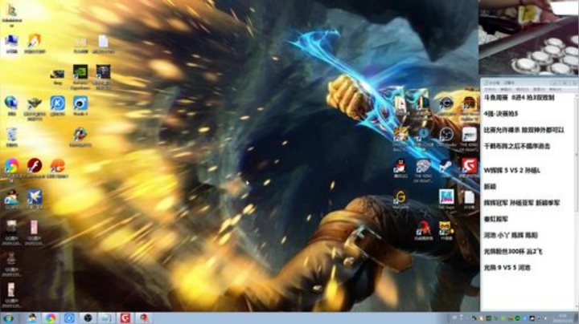Click the '5 VS 2' line in Notepad
Viewport: 579px width, 324px height.
[x=511, y=171]
